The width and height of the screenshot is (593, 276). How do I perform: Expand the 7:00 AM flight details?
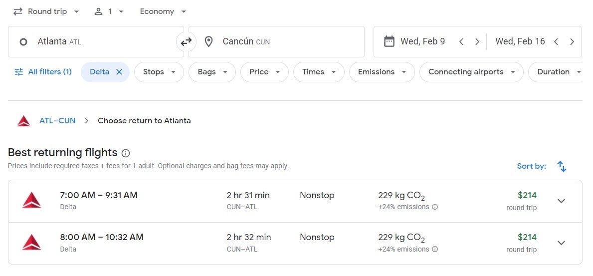pos(561,201)
